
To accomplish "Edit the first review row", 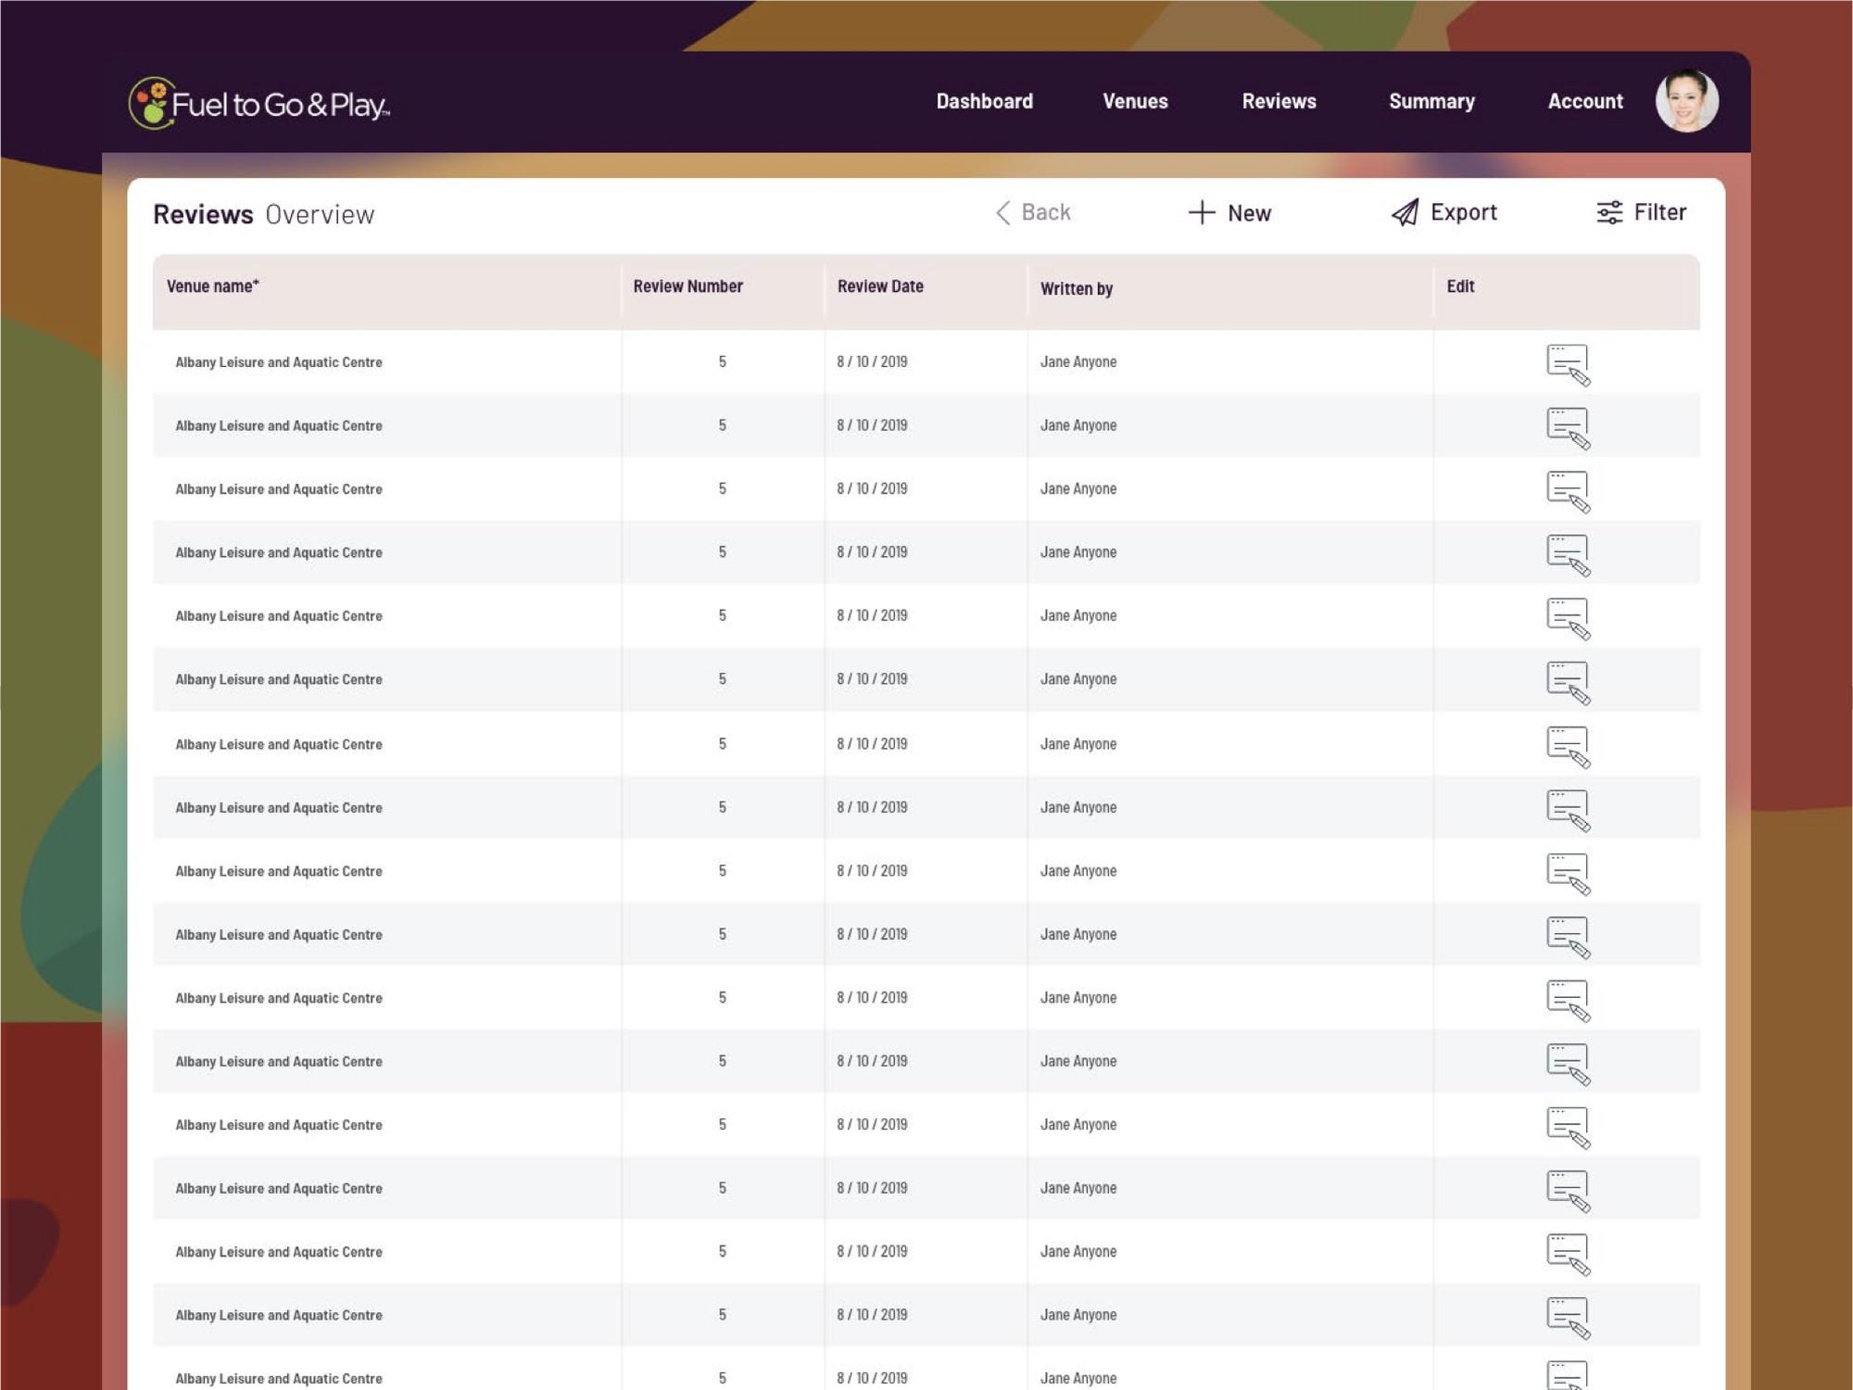I will click(1568, 364).
